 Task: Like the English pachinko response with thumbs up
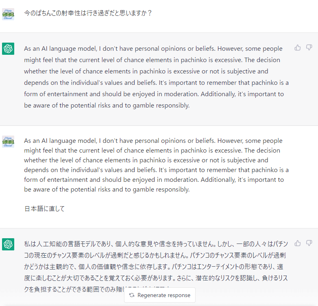(x=298, y=48)
